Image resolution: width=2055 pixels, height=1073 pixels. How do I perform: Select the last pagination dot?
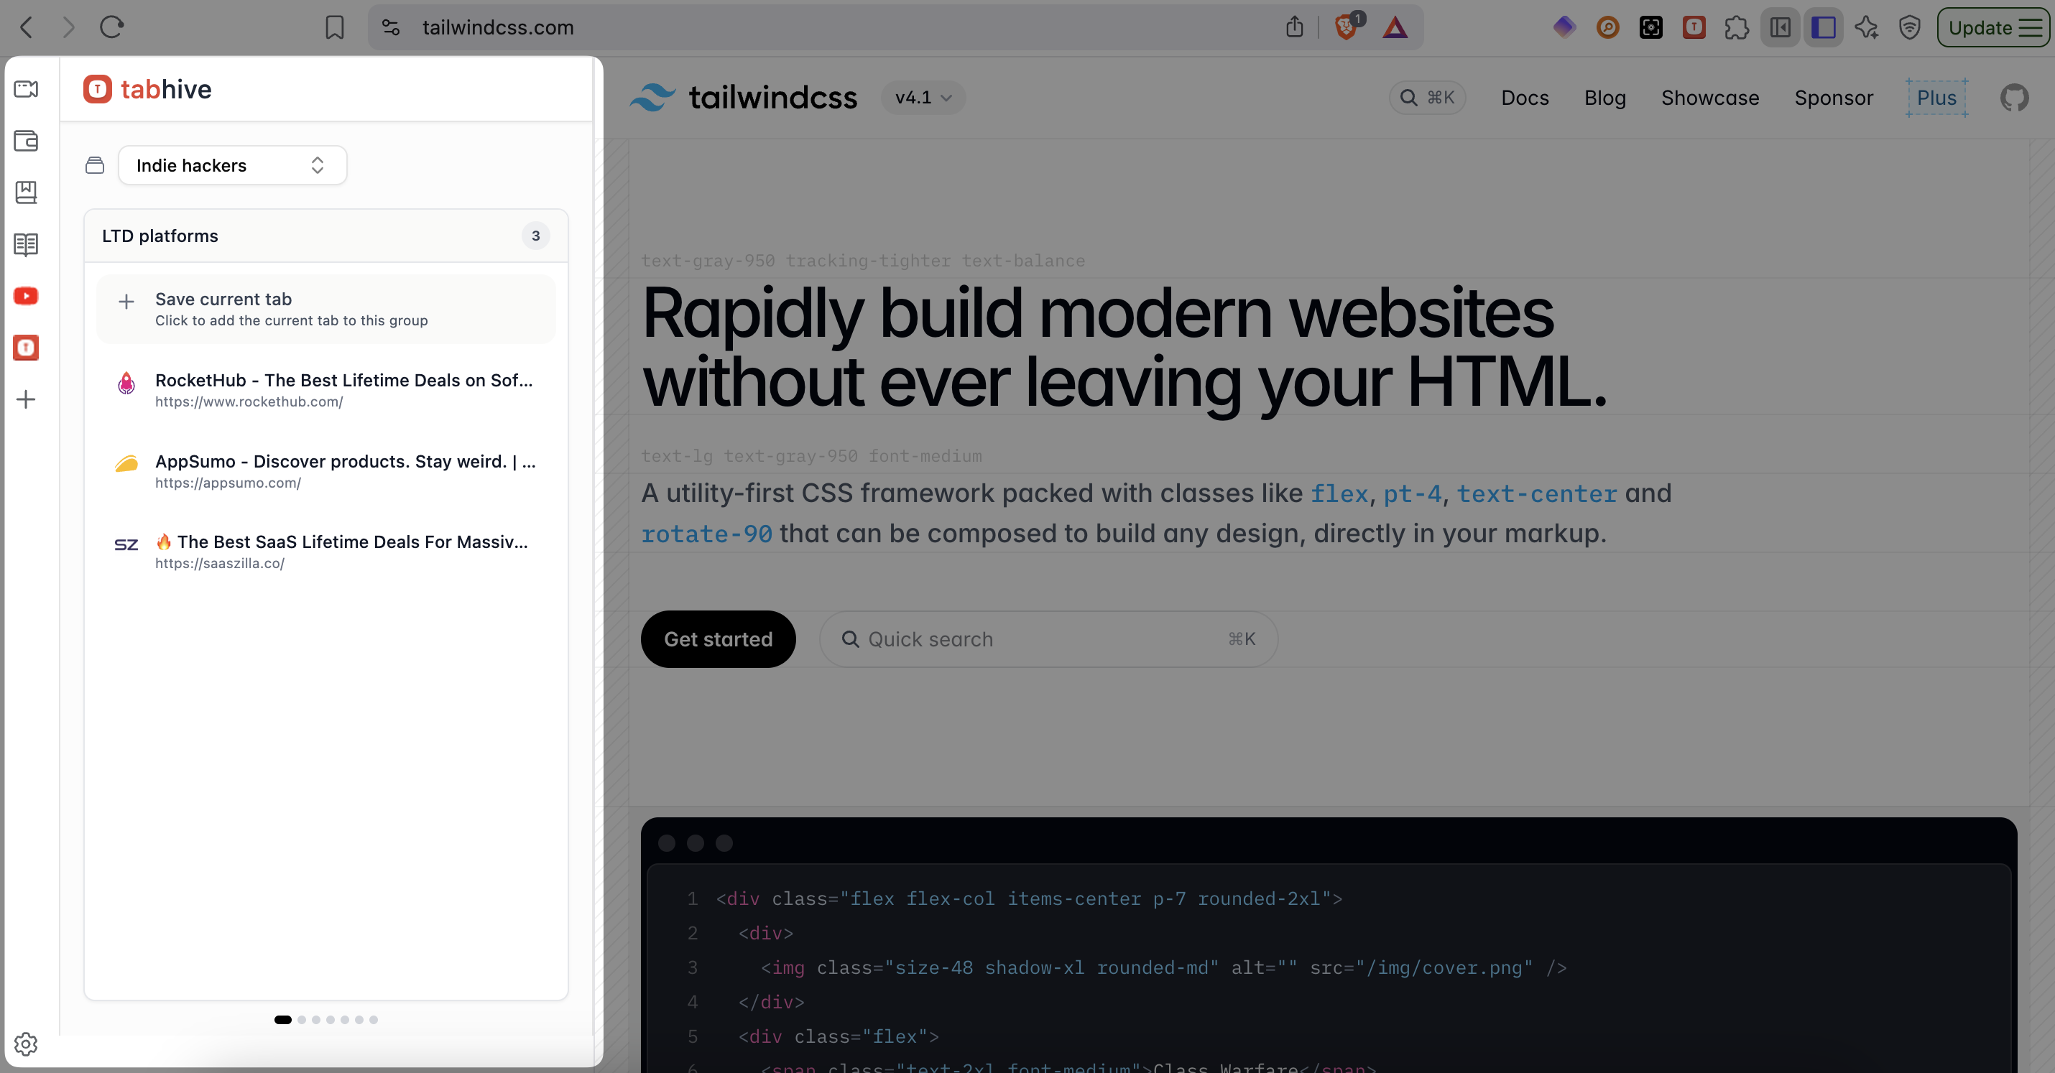point(374,1020)
